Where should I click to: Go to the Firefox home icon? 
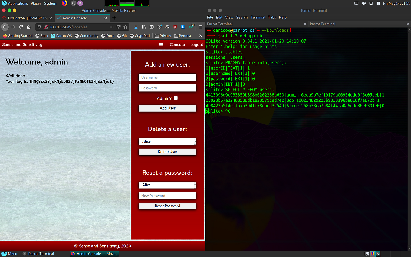tap(29, 27)
